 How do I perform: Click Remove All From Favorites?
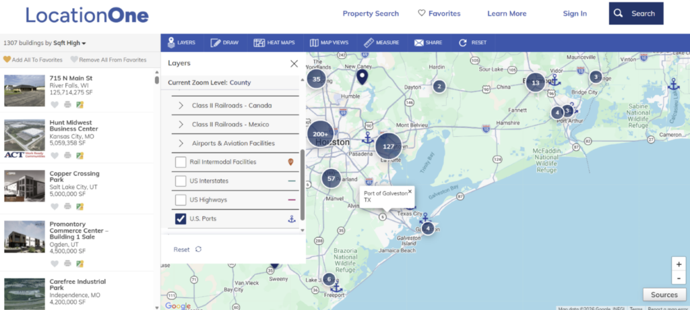coord(108,59)
